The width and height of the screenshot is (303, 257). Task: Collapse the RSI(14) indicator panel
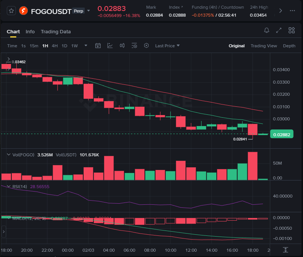[x=8, y=186]
